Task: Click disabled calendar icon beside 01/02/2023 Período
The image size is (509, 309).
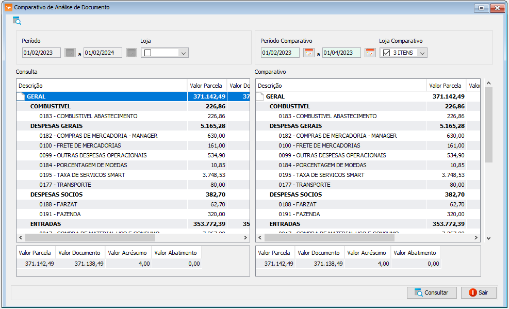Action: coord(70,53)
